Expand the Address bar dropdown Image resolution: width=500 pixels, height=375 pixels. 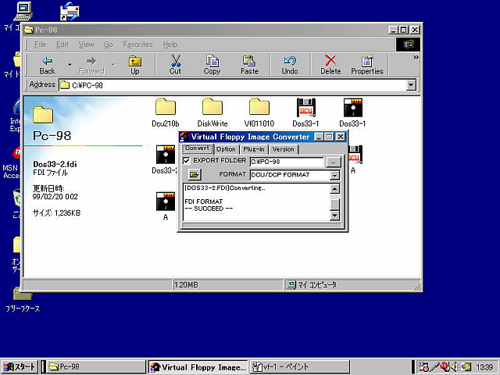click(411, 85)
